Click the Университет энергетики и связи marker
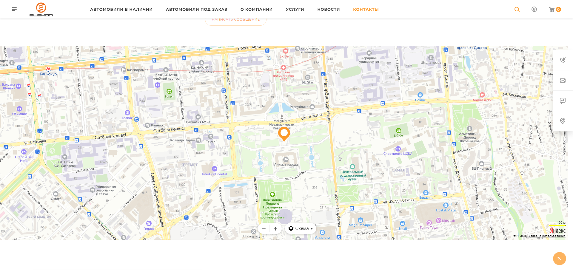This screenshot has height=272, width=573. [93, 190]
